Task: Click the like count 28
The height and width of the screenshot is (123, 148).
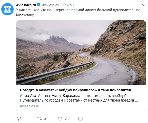Action: (67, 119)
